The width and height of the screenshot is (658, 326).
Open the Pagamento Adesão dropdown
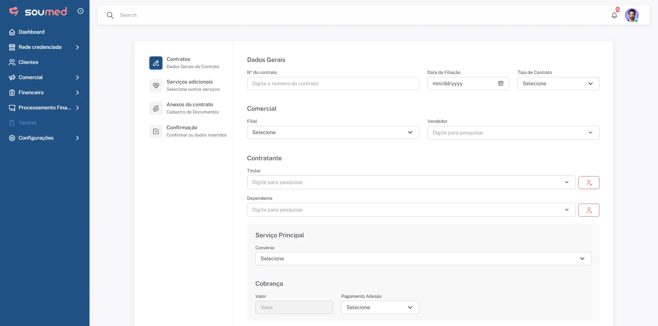[380, 307]
